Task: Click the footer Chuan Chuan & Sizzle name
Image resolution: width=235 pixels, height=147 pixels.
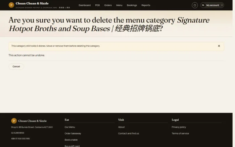Action: [32, 121]
